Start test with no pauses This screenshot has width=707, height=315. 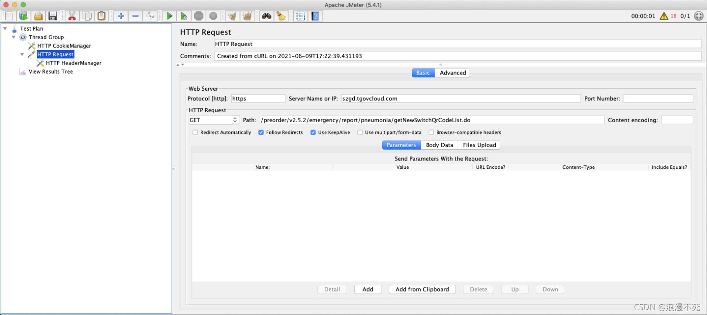tap(184, 16)
